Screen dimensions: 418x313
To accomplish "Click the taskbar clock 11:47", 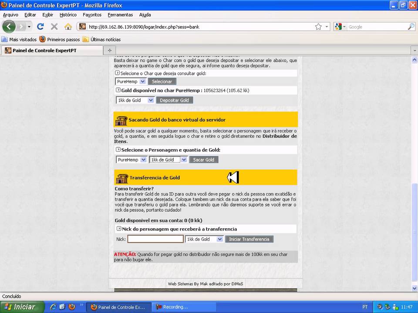I will point(407,307).
